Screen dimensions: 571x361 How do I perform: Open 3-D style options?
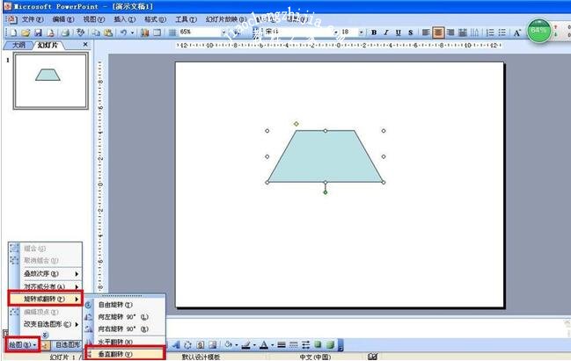pyautogui.click(x=330, y=344)
